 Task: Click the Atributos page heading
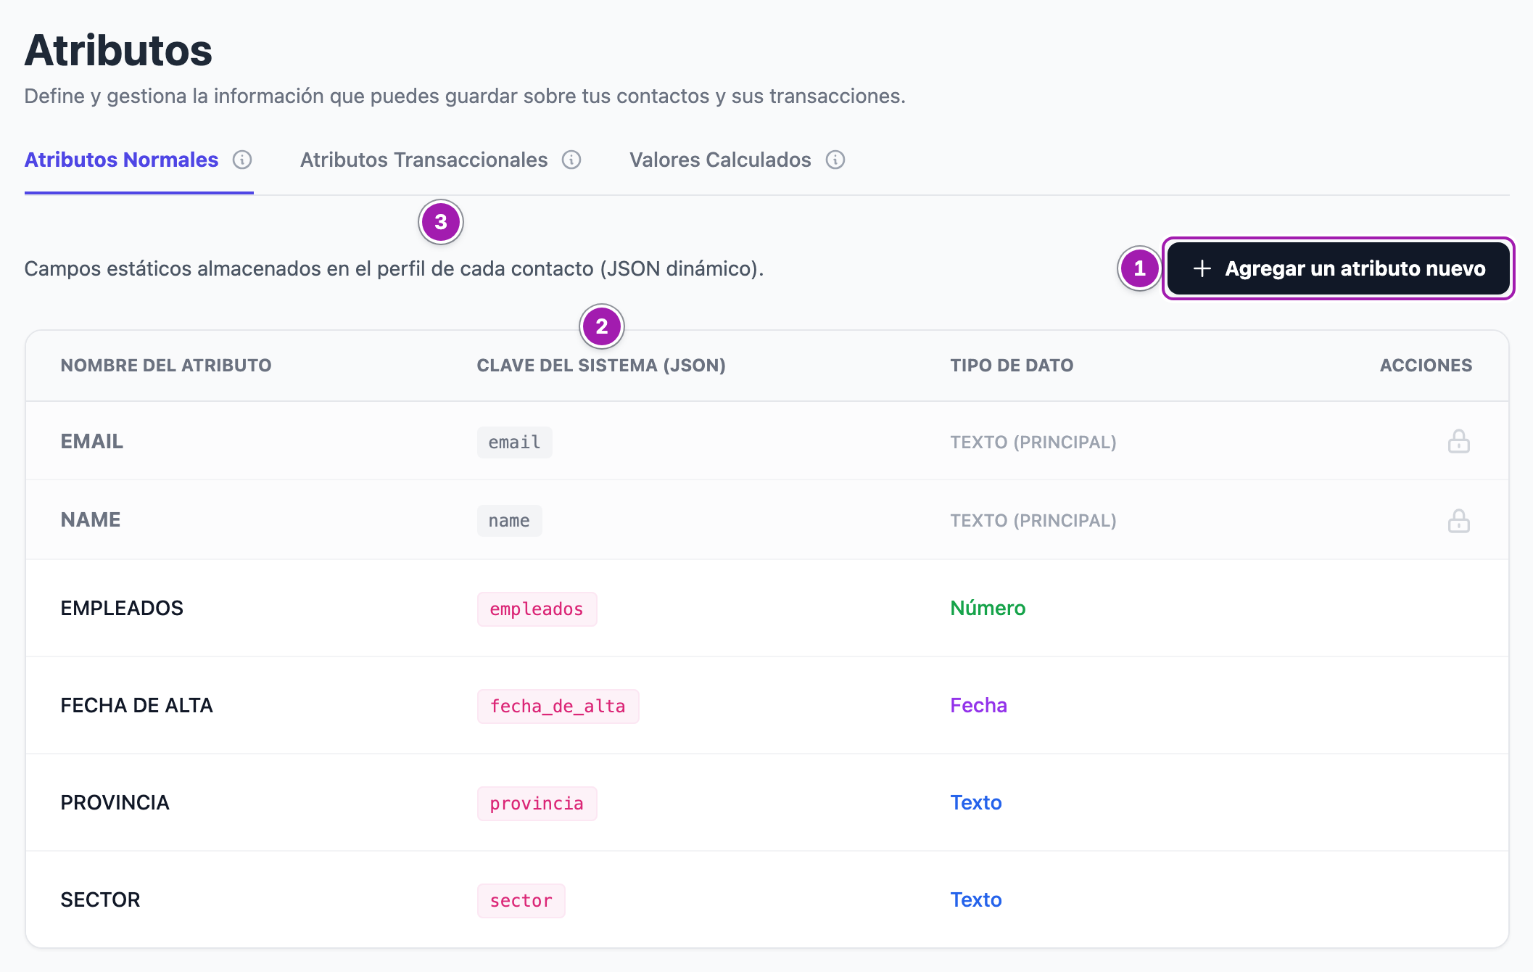click(x=118, y=50)
